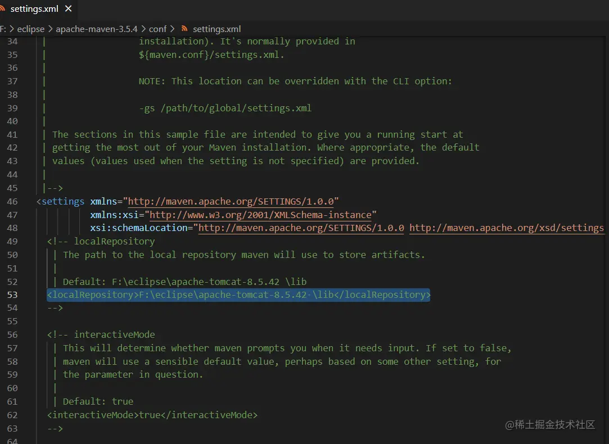Viewport: 609px width, 444px height.
Task: Click line number 53 in the gutter
Action: (12, 295)
